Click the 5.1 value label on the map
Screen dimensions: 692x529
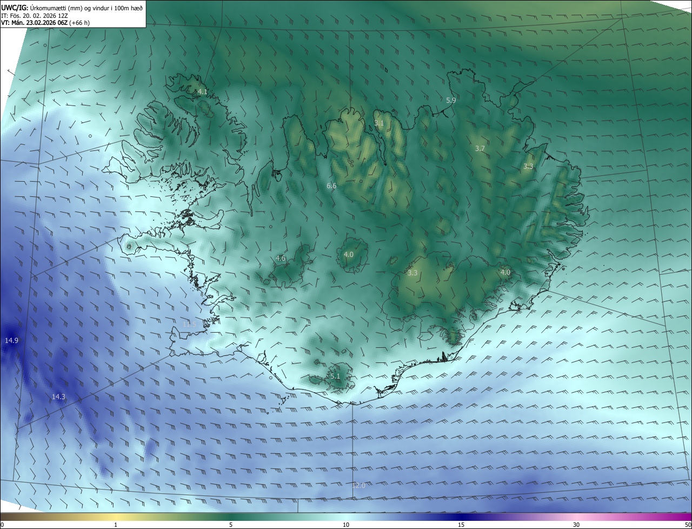335,376
